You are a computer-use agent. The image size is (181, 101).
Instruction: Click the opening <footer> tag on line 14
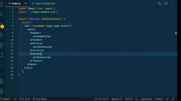point(35,54)
